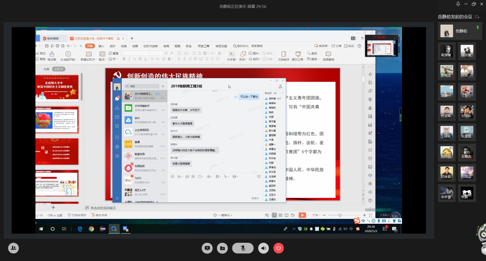Click the 重置 reset button
This screenshot has height=261, width=486.
click(x=114, y=54)
